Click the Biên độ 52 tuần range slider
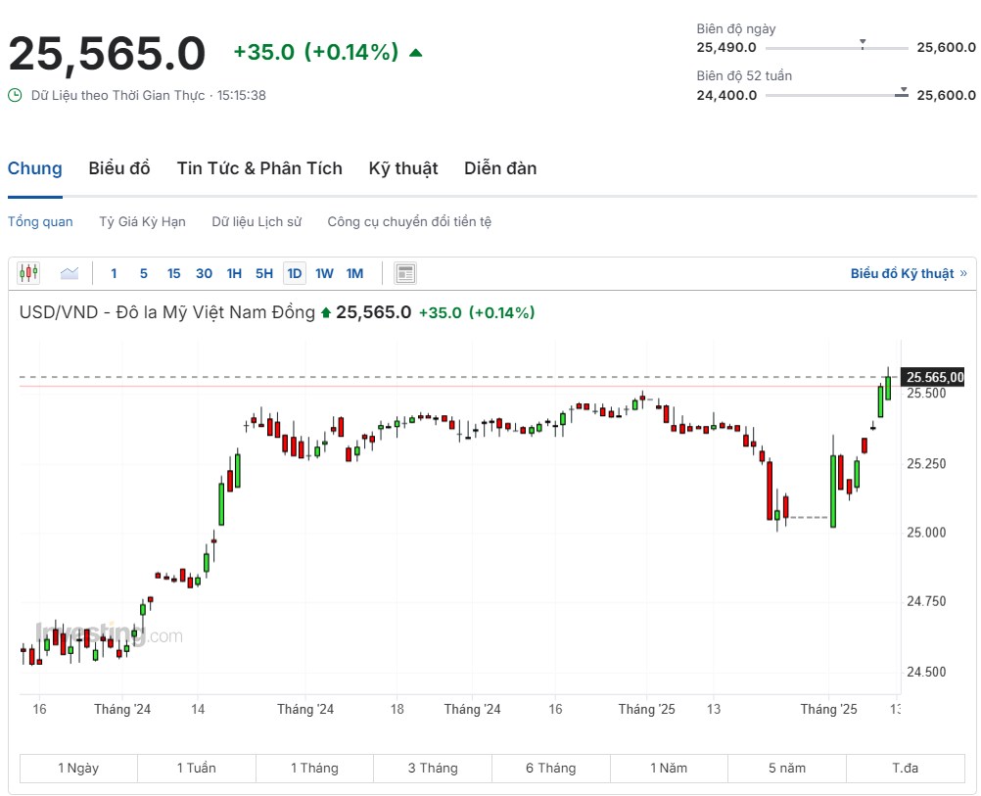981x796 pixels. point(837,95)
